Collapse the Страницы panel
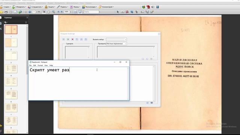The image size is (240, 135). [27, 18]
